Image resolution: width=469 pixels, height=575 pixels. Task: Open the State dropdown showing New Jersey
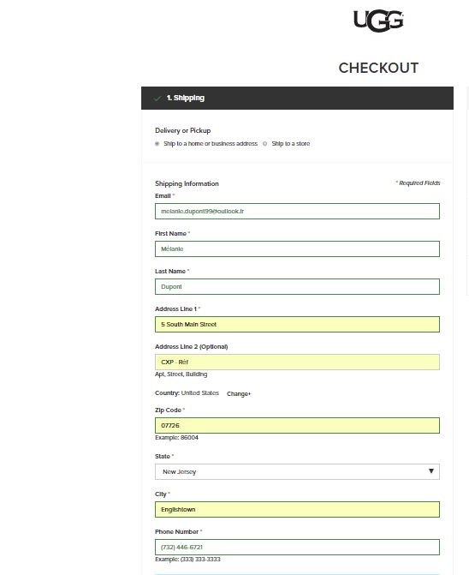(297, 471)
